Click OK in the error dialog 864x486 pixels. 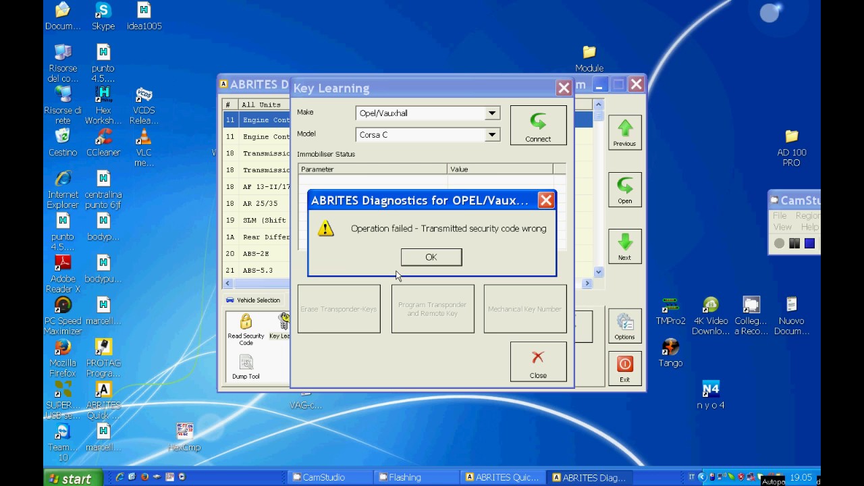click(x=431, y=257)
